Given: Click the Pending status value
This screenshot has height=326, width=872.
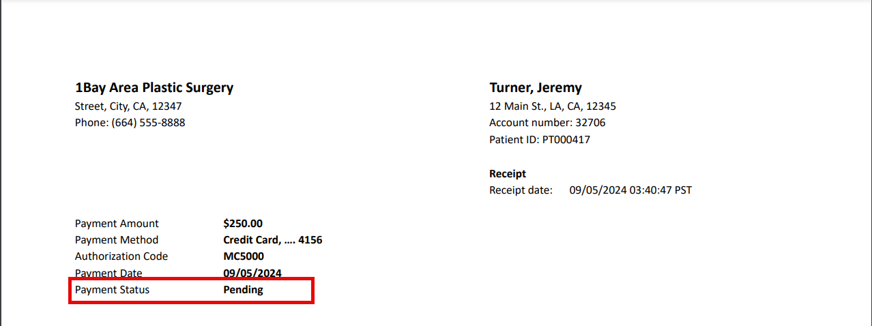Looking at the screenshot, I should click(x=243, y=290).
